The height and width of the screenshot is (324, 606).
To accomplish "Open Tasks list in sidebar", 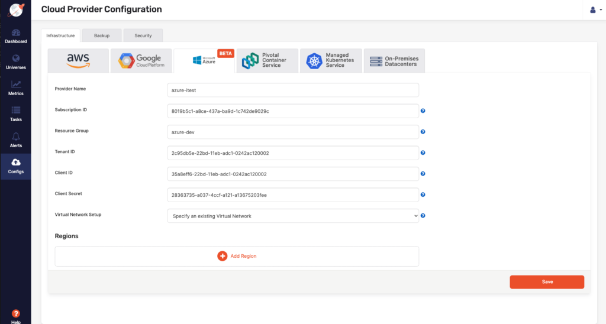I will coord(16,114).
